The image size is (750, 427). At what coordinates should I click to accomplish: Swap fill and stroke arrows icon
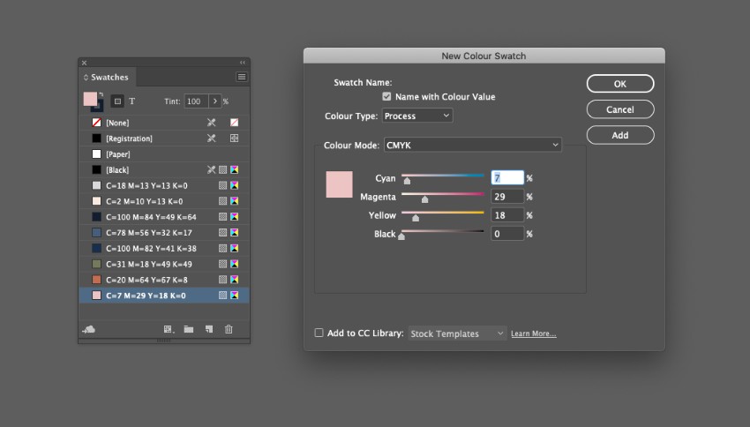[x=101, y=94]
